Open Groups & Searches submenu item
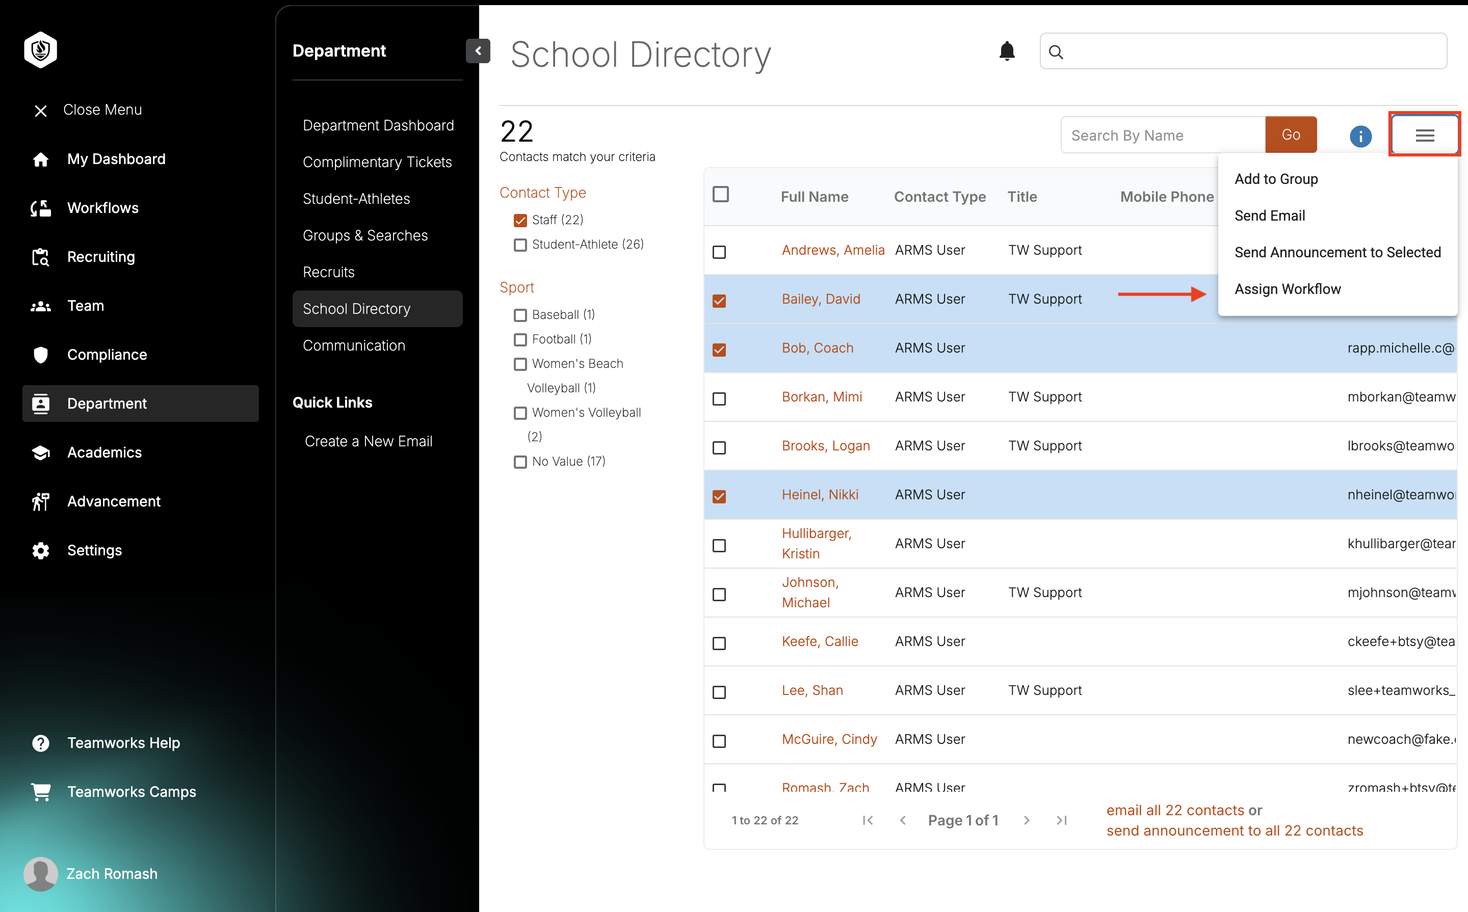Viewport: 1468px width, 912px height. coord(365,235)
